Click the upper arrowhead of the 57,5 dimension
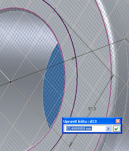129x151 pixels. [x=112, y=78]
